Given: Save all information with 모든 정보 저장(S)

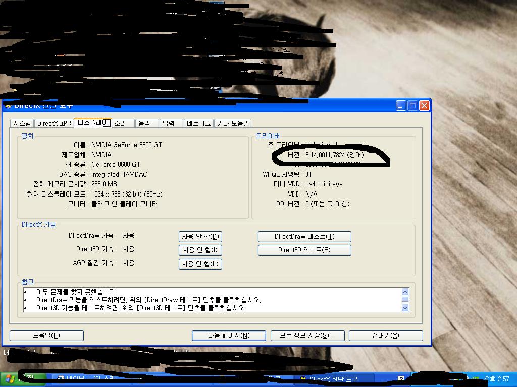Looking at the screenshot, I should pos(307,335).
